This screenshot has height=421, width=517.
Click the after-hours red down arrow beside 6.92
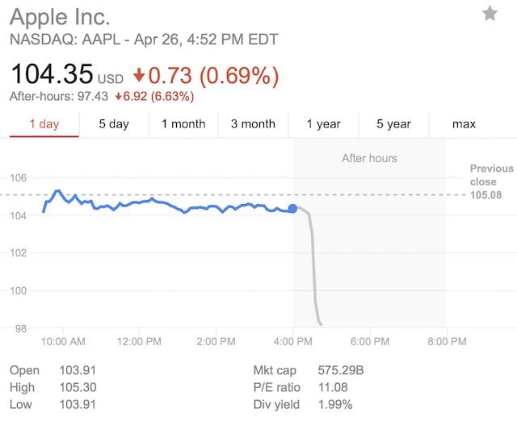[x=119, y=97]
